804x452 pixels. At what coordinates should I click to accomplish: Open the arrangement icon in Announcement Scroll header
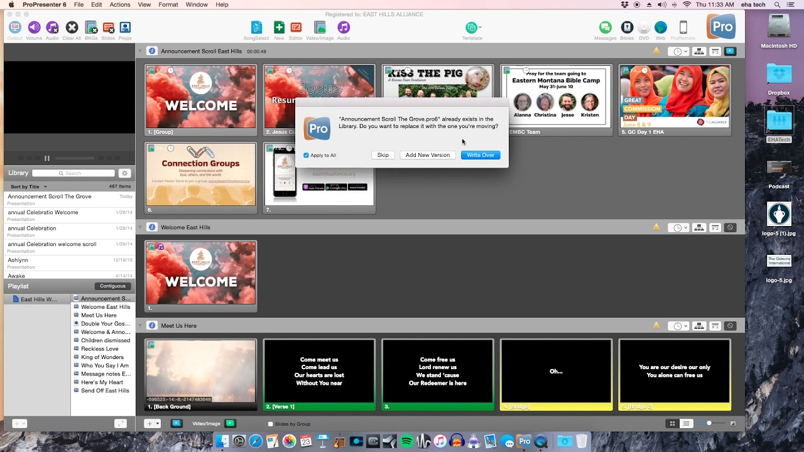click(x=698, y=51)
